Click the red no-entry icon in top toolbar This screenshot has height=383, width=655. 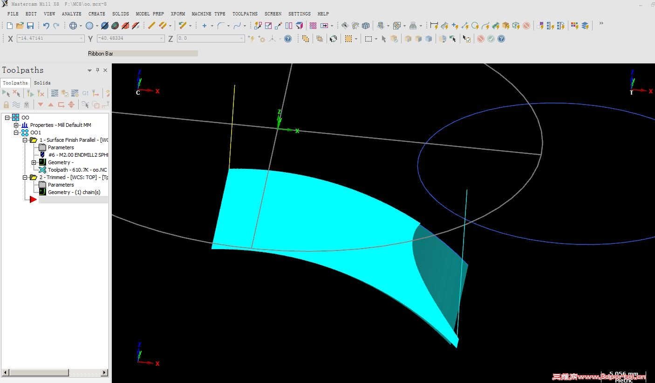tap(526, 26)
